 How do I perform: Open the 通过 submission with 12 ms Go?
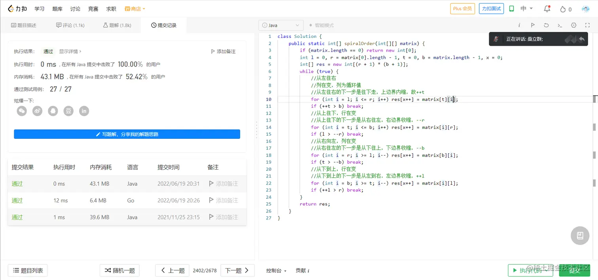(17, 200)
